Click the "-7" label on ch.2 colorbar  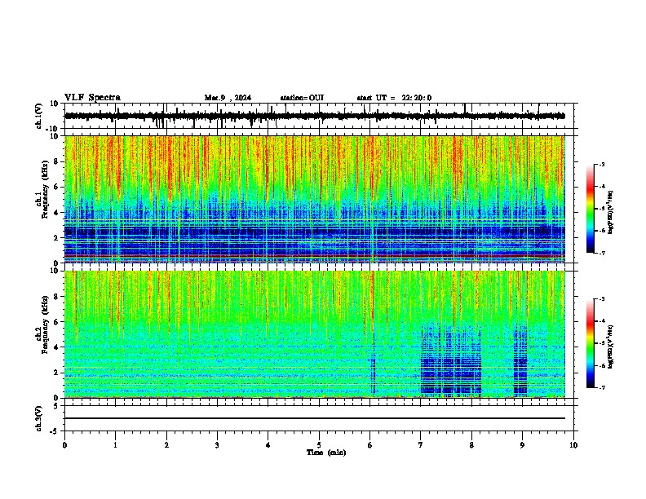click(x=601, y=388)
